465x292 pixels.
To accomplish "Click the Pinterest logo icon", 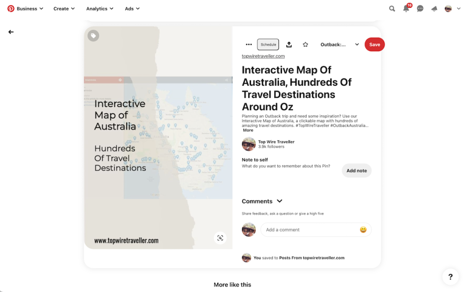I will click(x=11, y=9).
